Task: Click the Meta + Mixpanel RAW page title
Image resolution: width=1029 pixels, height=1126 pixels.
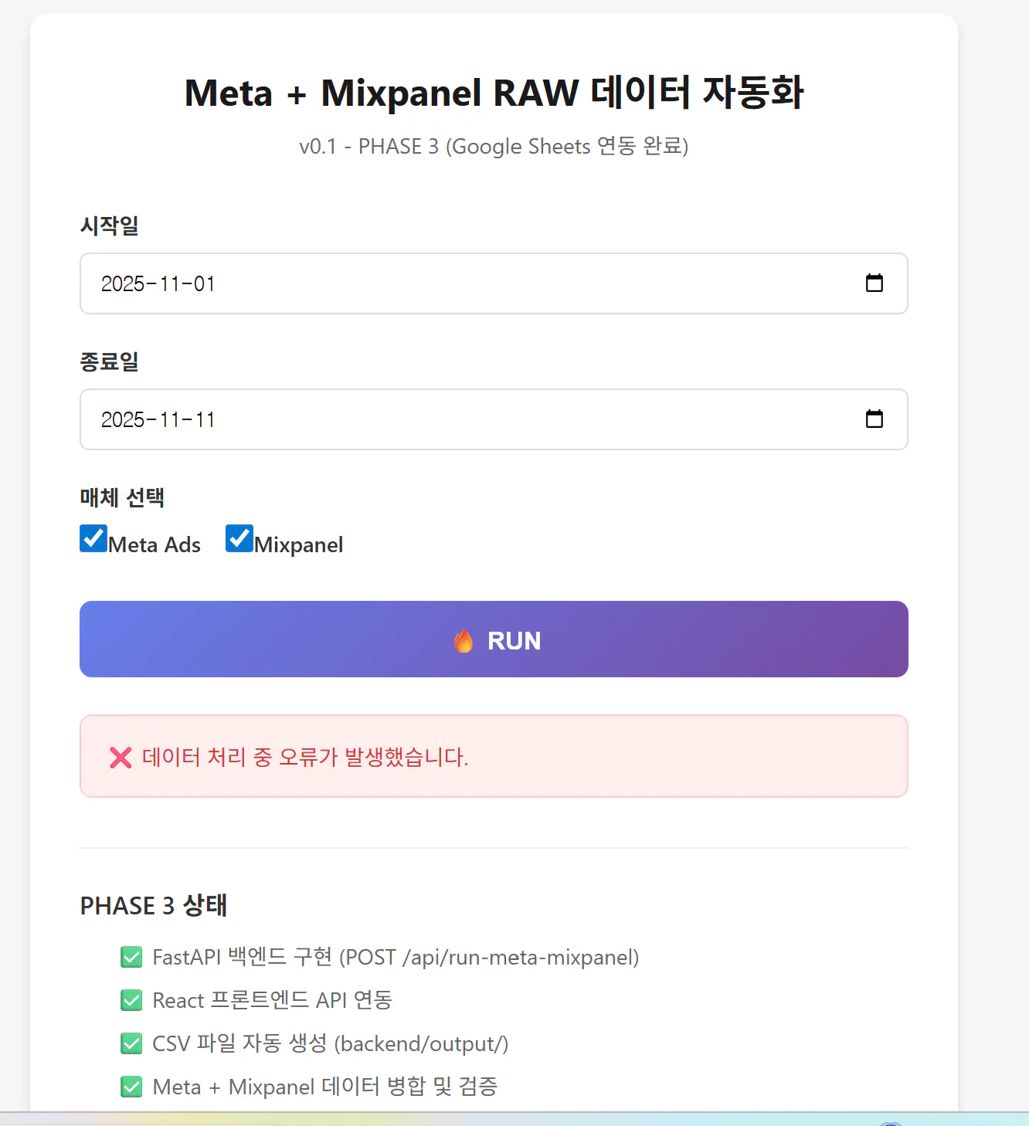Action: [494, 93]
